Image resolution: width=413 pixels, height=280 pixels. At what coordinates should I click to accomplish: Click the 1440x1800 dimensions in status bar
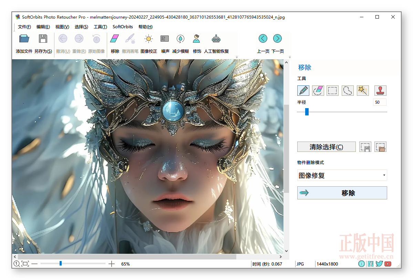pos(327,264)
